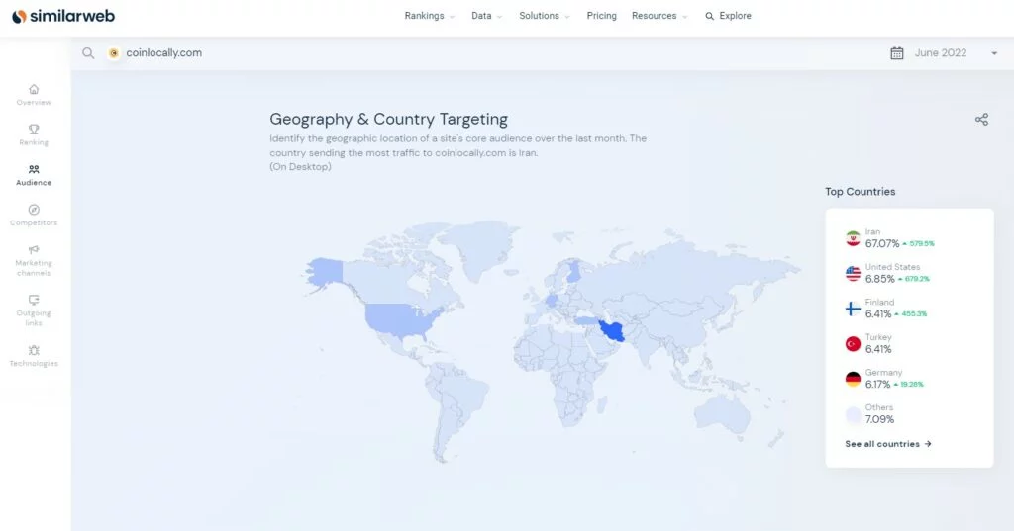The width and height of the screenshot is (1014, 531).
Task: Expand the Solutions dropdown
Action: [545, 16]
